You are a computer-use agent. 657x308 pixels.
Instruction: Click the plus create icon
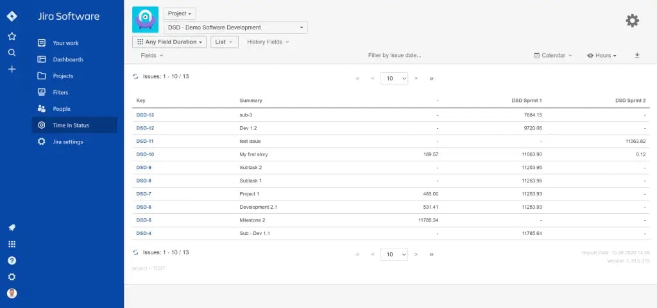(12, 69)
